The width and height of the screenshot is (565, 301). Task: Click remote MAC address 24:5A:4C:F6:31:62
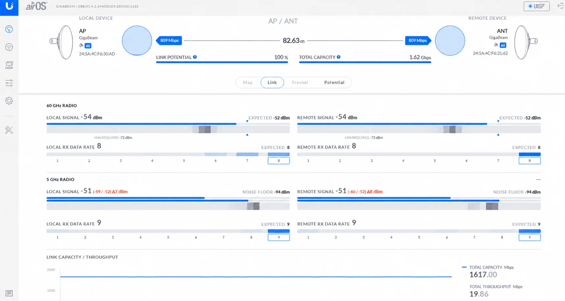point(490,53)
